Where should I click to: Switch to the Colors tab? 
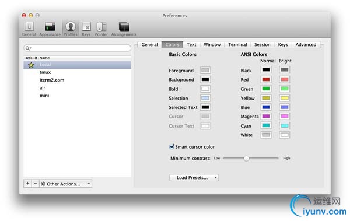point(172,45)
